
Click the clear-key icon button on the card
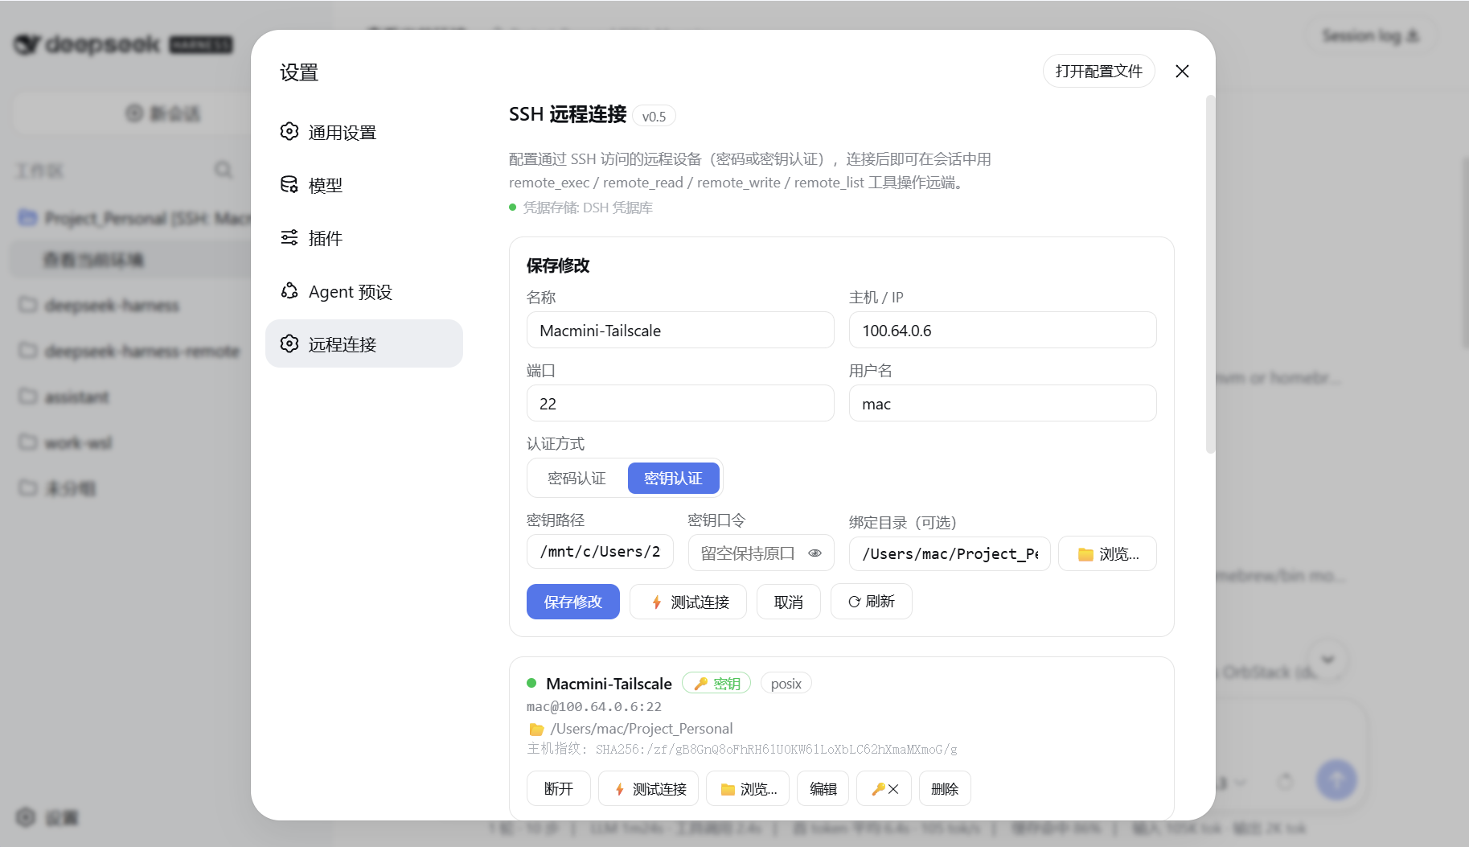pos(884,788)
